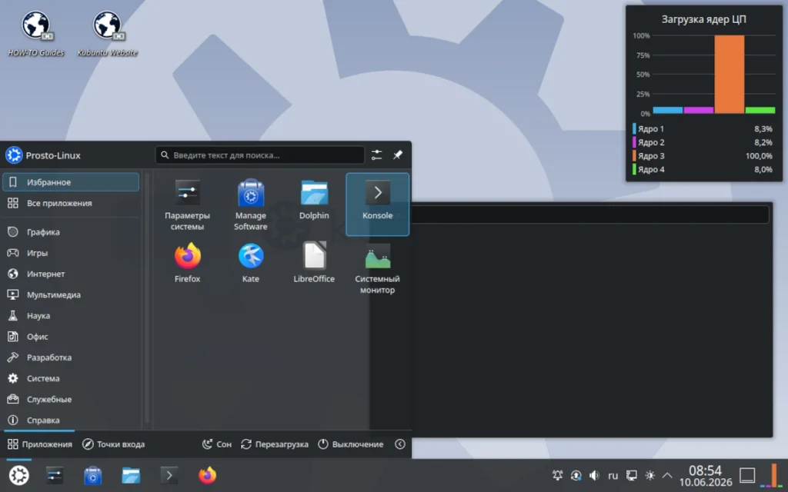Open the Игры category

coord(71,253)
